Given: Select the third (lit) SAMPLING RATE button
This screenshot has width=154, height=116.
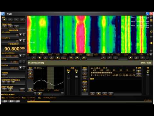Looking at the screenshot, I should point(13,82).
